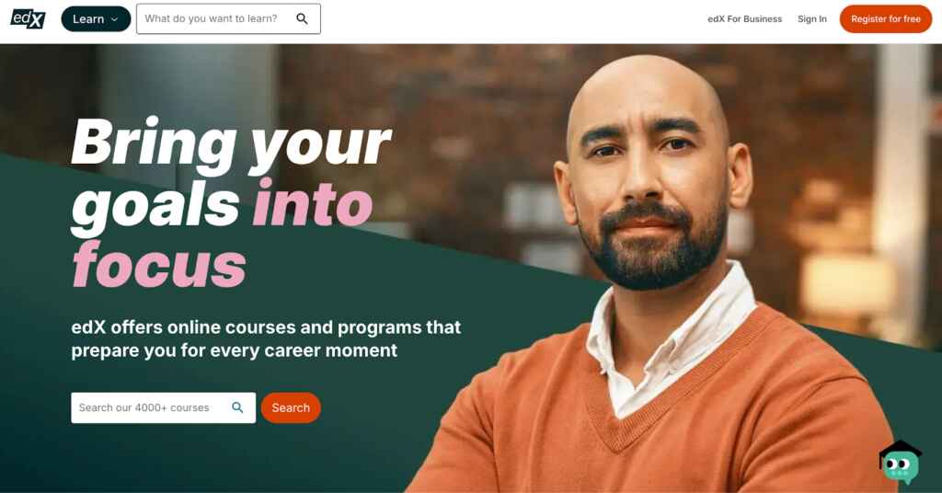Click the graduation cap on the chatbot mascot
The image size is (942, 493).
click(900, 450)
